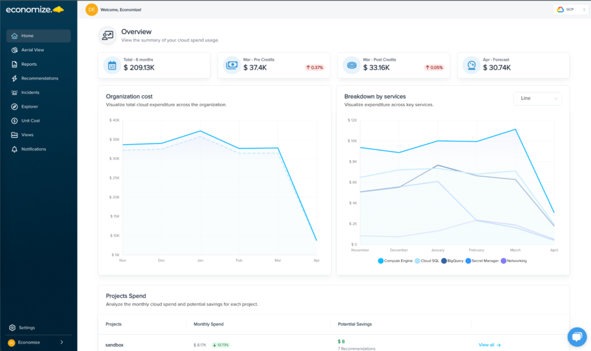Toggle the Compute Engine legend entry

(x=398, y=261)
